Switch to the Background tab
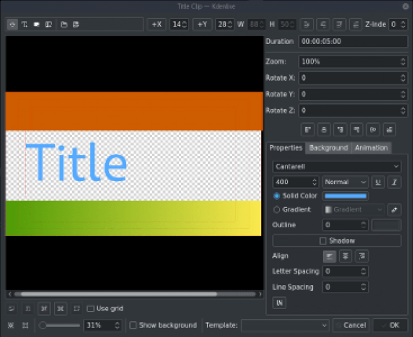Image resolution: width=413 pixels, height=337 pixels. coord(328,148)
